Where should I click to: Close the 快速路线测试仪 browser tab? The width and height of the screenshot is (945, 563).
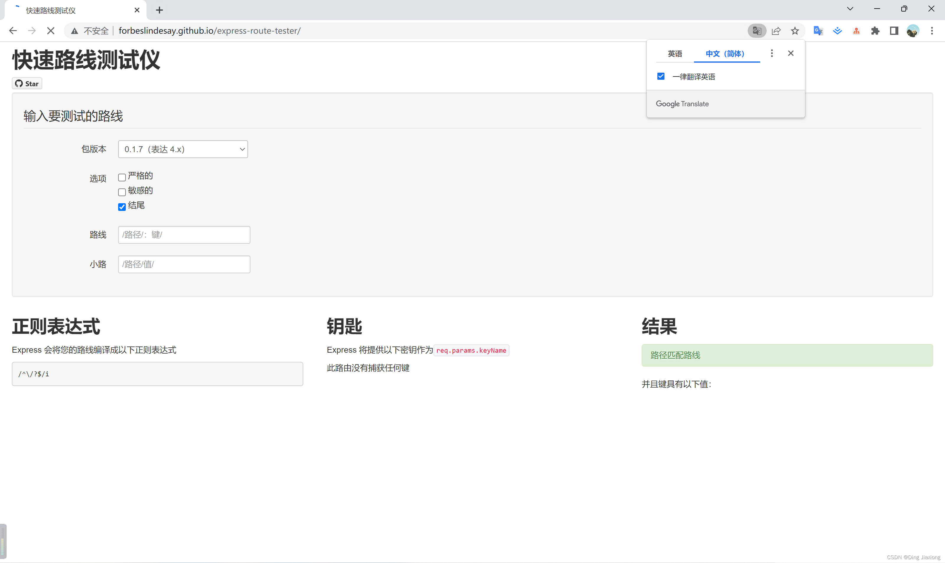coord(137,10)
